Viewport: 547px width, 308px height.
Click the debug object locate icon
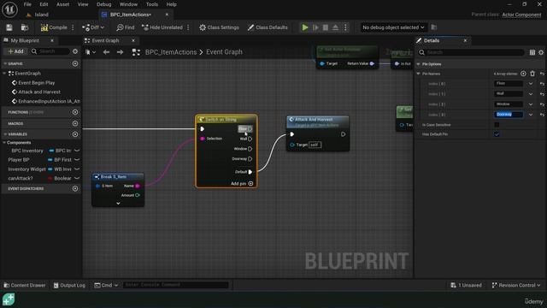(x=434, y=27)
